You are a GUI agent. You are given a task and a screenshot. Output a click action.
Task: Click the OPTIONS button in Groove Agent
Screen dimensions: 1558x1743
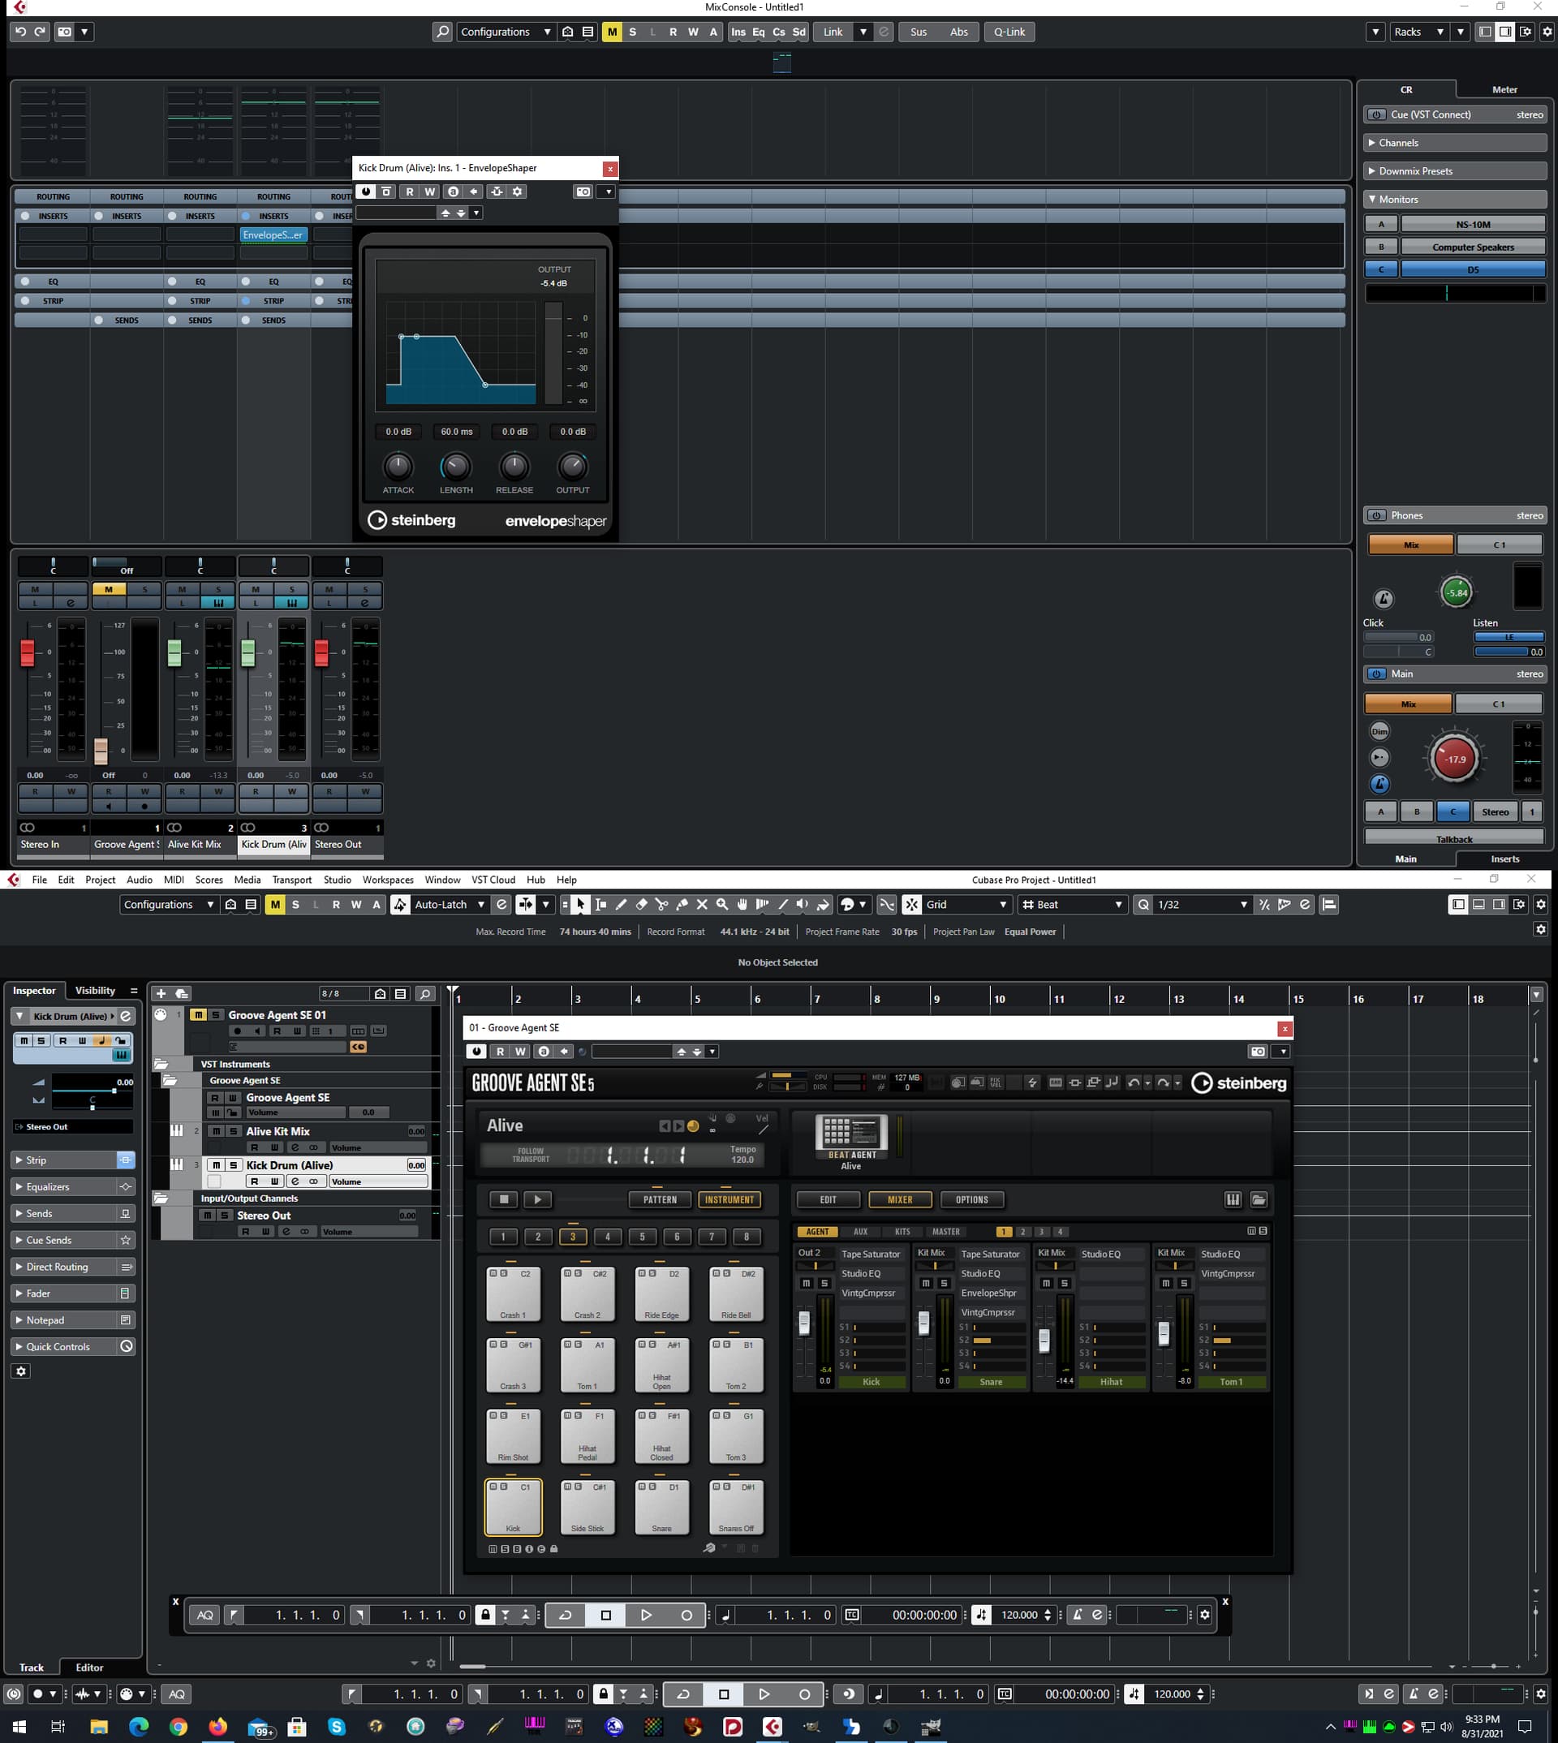(971, 1199)
